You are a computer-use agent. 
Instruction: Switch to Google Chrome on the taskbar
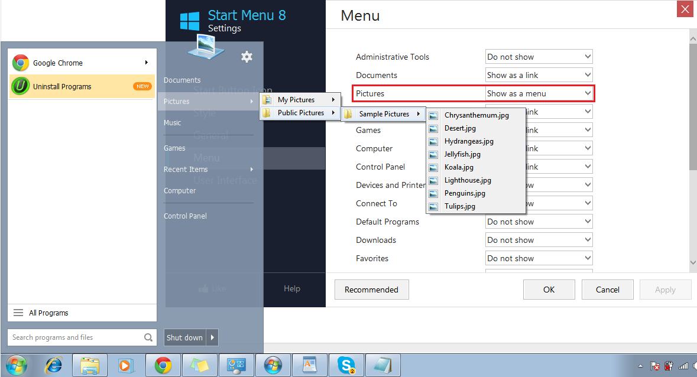coord(163,365)
